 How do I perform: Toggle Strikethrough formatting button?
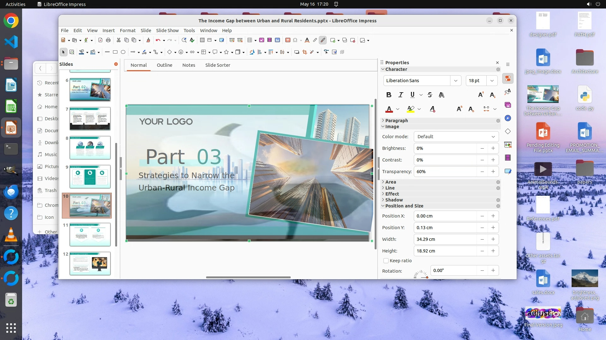click(430, 95)
